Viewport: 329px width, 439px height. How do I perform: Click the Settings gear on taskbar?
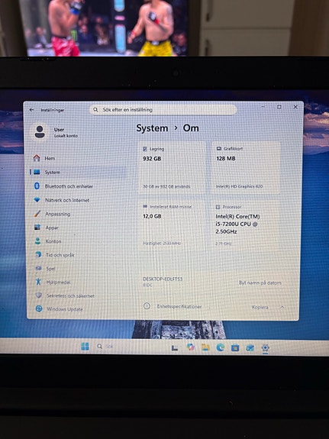265,348
